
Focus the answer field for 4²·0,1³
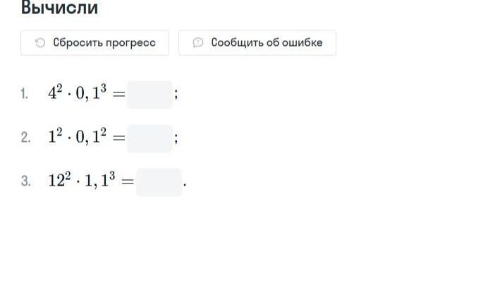tap(149, 95)
